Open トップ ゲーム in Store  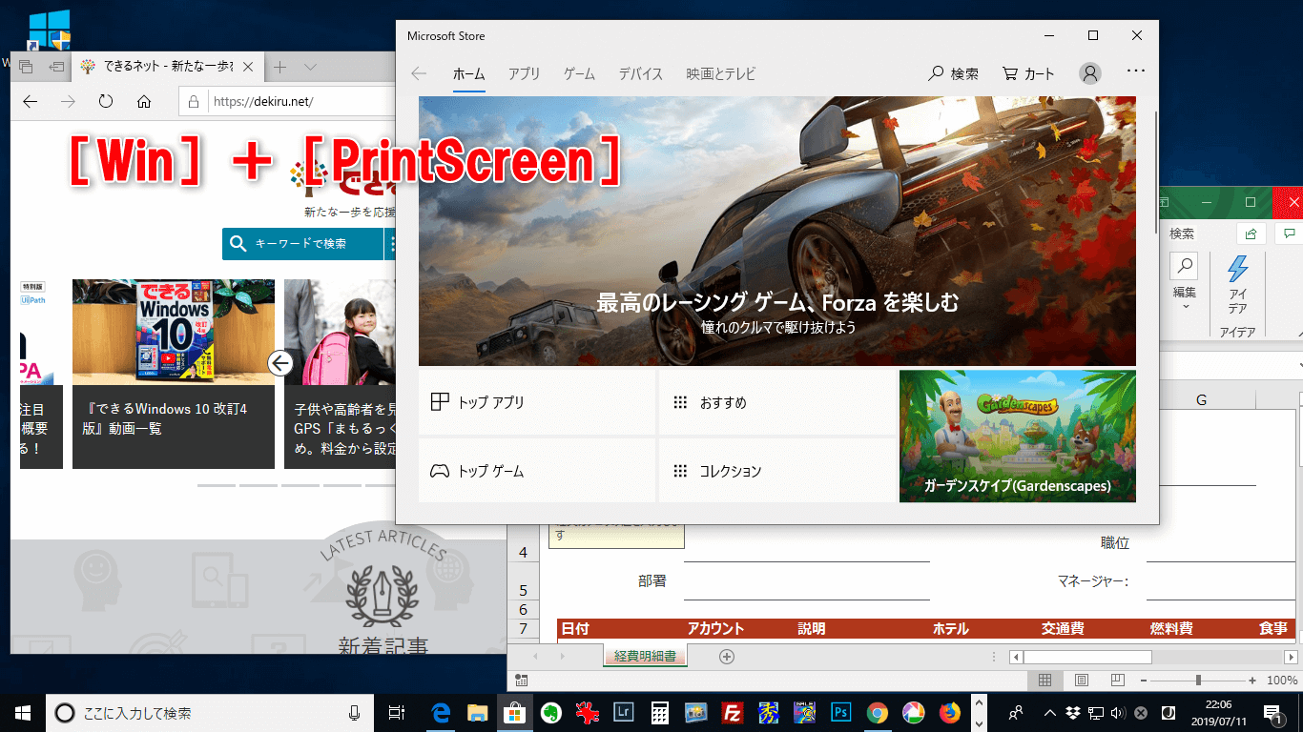tap(537, 471)
